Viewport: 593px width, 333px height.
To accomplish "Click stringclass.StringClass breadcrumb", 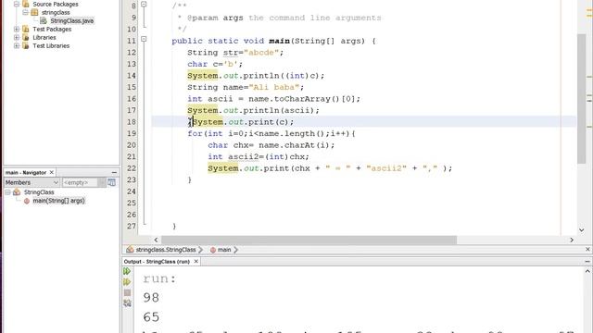I will coord(166,250).
